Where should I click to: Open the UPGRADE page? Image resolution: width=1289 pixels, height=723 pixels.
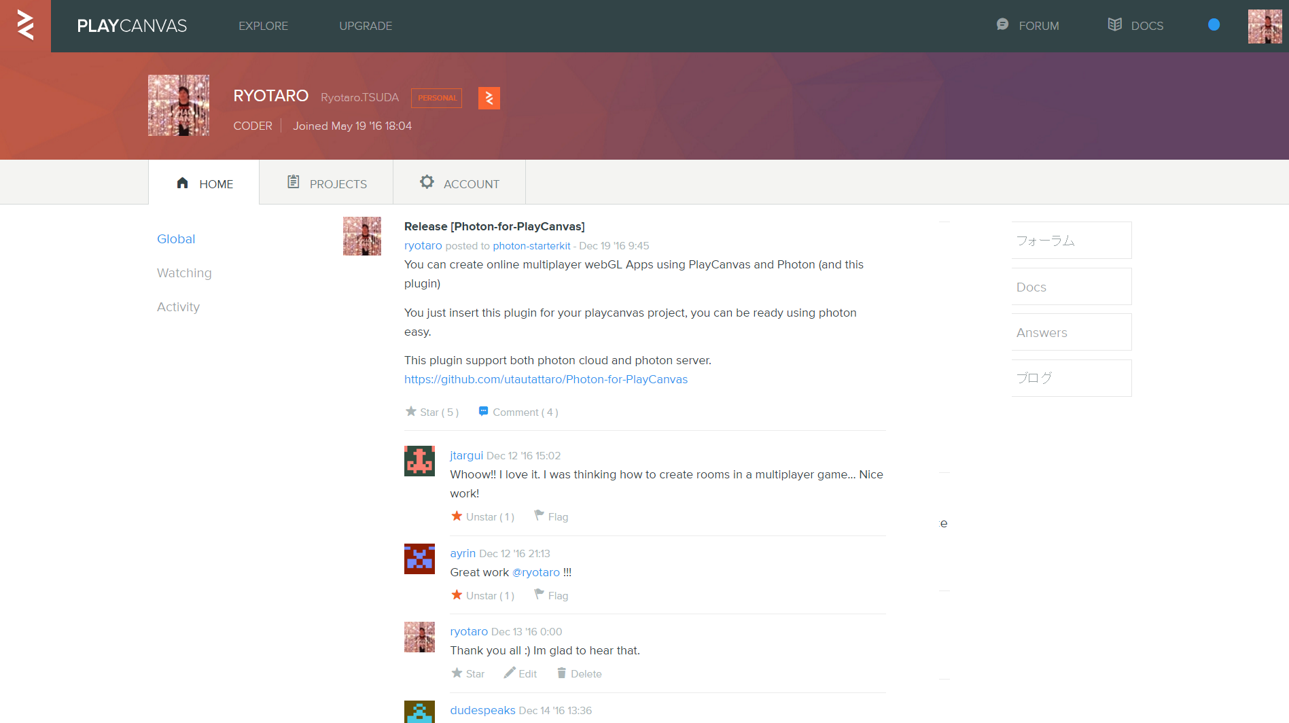point(366,26)
